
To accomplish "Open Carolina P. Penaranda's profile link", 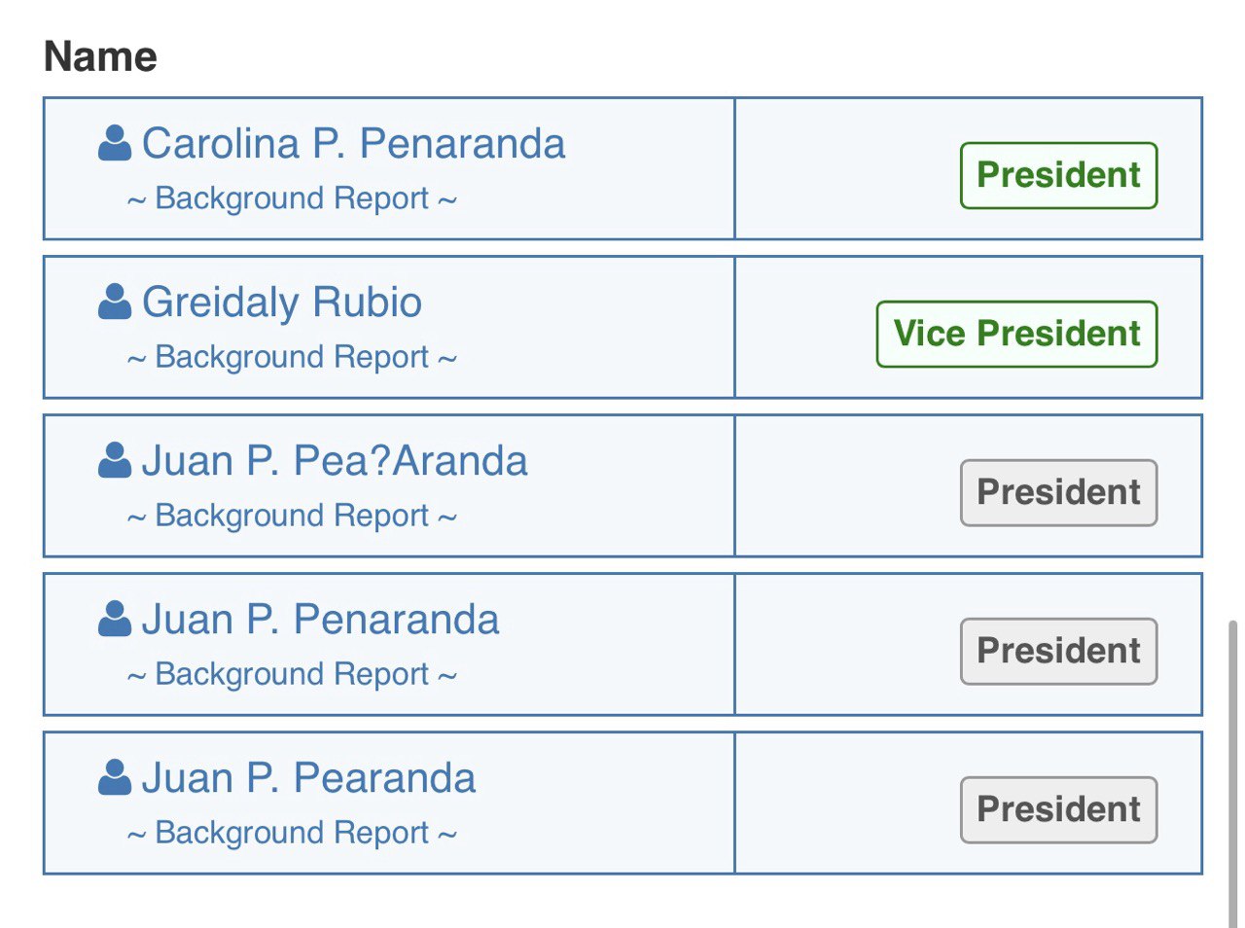I will pyautogui.click(x=353, y=144).
